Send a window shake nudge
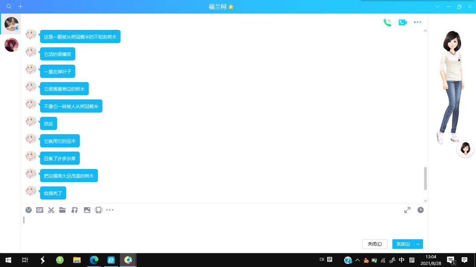Viewport: 476px width, 267px height. click(99, 210)
